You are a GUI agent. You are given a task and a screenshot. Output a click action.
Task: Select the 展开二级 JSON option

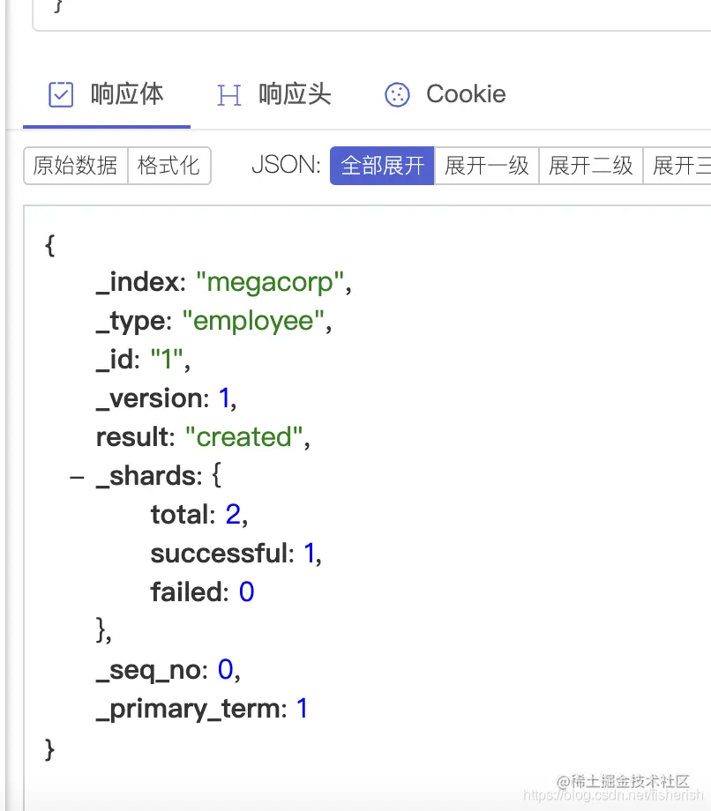coord(590,165)
